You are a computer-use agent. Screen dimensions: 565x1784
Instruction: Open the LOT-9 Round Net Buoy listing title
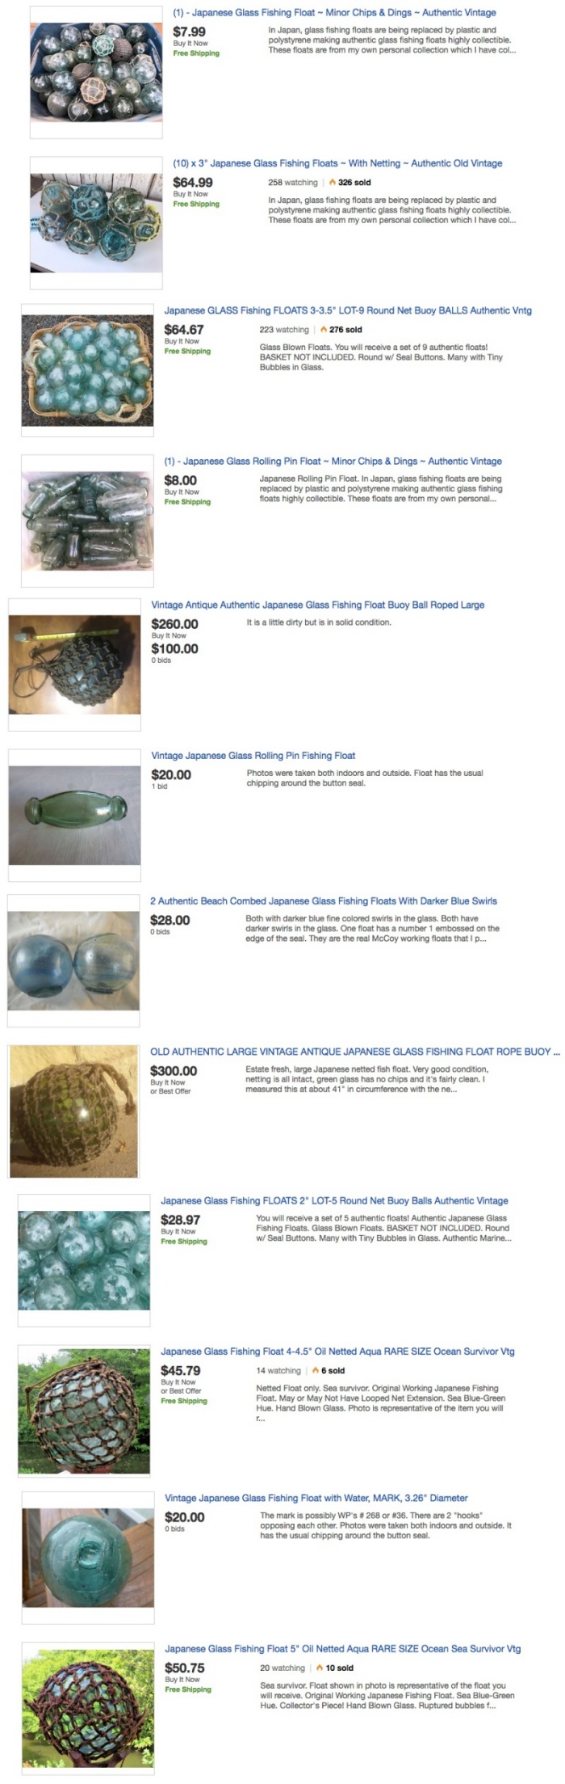[x=348, y=310]
